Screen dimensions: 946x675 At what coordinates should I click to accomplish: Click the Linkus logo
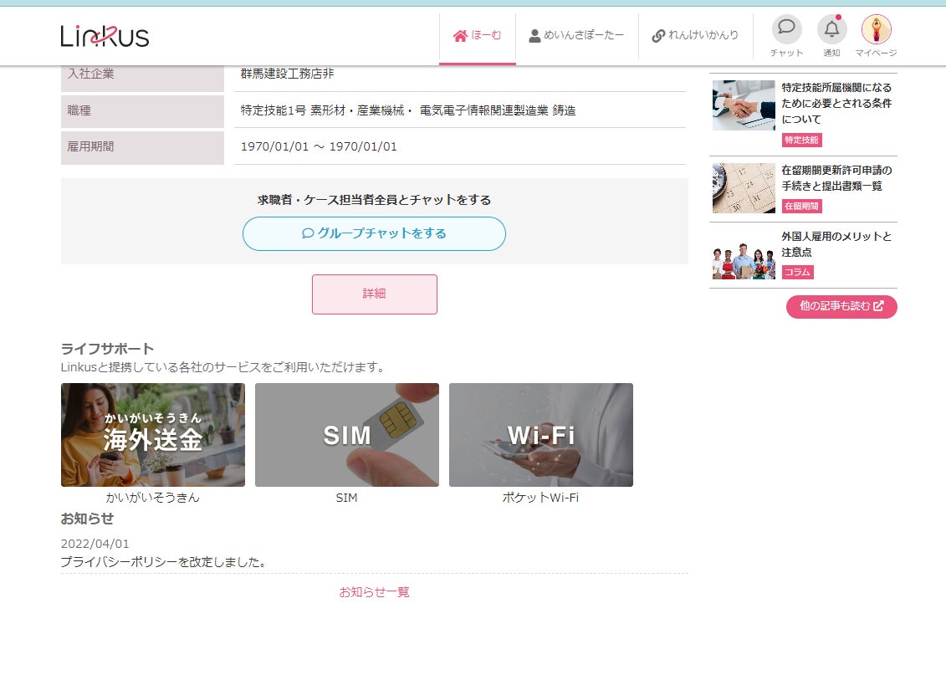[105, 36]
